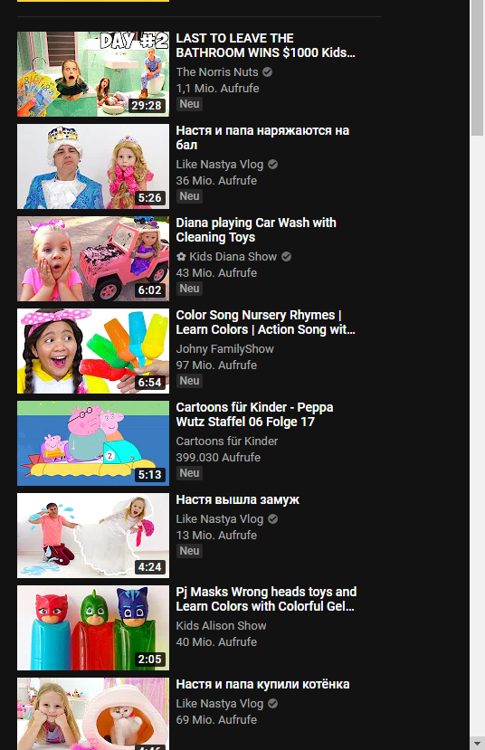485x750 pixels.
Task: Click Color Song popsicles video thumbnail
Action: 93,351
